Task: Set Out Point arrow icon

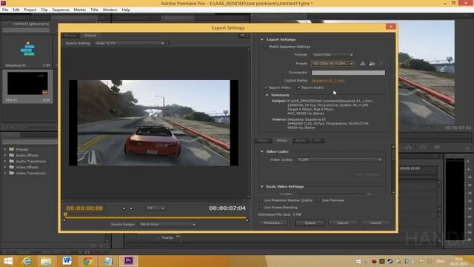Action: point(131,208)
